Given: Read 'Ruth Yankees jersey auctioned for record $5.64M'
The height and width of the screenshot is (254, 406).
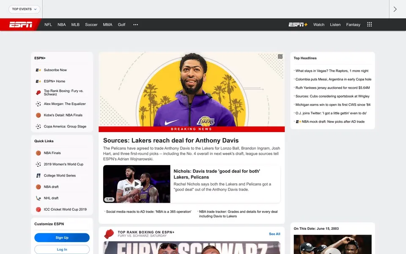Looking at the screenshot, I should tap(332, 88).
